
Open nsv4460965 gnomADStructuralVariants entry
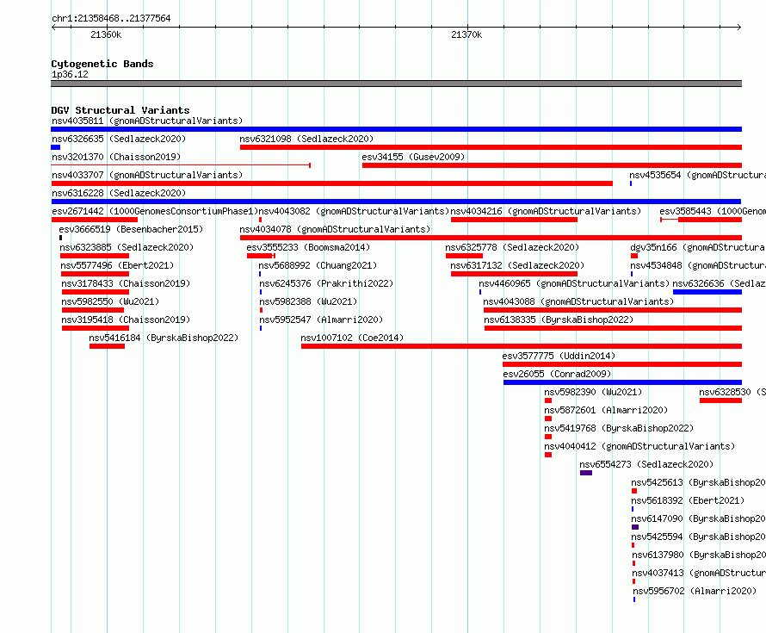coord(574,283)
